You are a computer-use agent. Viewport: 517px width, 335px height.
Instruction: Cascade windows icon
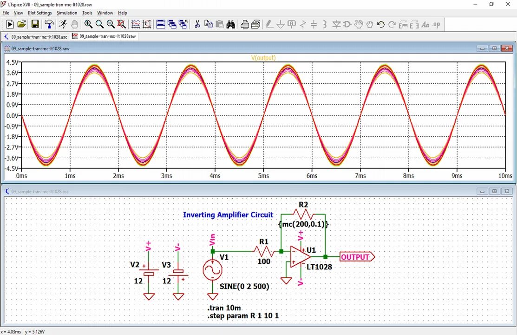pyautogui.click(x=172, y=24)
